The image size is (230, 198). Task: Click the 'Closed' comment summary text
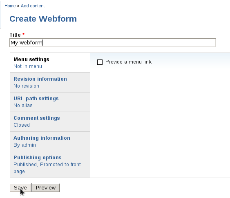click(22, 125)
